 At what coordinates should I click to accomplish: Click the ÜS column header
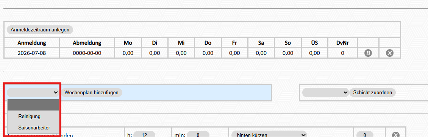tap(314, 43)
